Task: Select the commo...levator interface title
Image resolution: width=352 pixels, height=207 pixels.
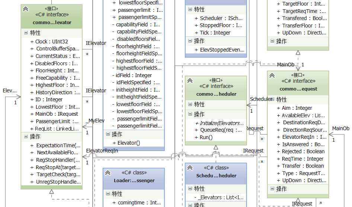Action: [x=52, y=22]
